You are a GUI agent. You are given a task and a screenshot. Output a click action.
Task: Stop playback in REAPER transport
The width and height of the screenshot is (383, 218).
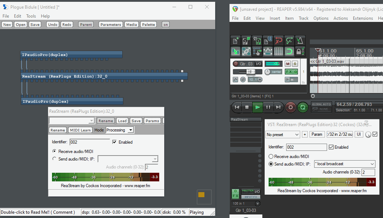pos(247,107)
